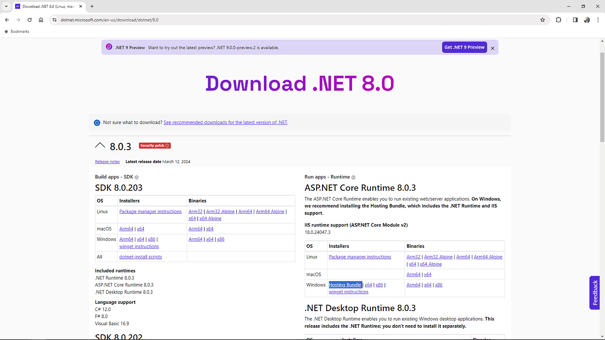This screenshot has width=605, height=340.
Task: Click the purple .NET logo in the banner
Action: tap(109, 46)
